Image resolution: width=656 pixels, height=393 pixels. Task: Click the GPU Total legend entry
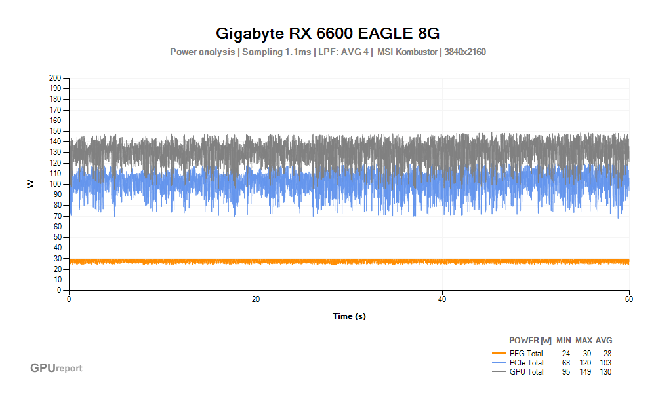(526, 371)
